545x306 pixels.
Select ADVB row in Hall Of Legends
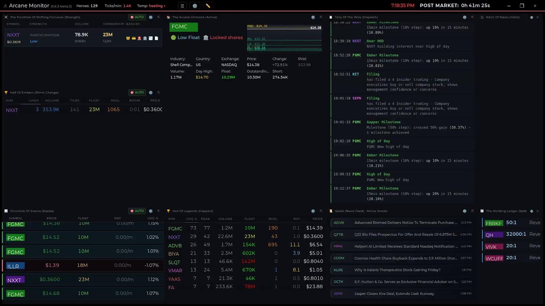[x=245, y=245]
